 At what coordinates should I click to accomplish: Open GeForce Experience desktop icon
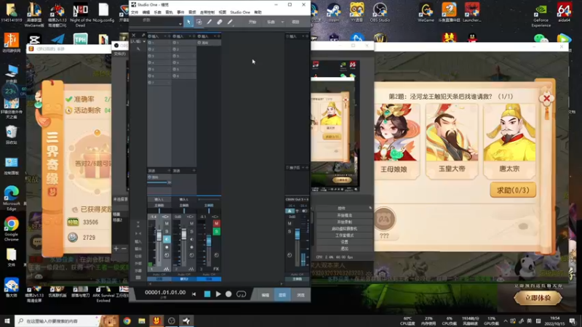pyautogui.click(x=541, y=15)
